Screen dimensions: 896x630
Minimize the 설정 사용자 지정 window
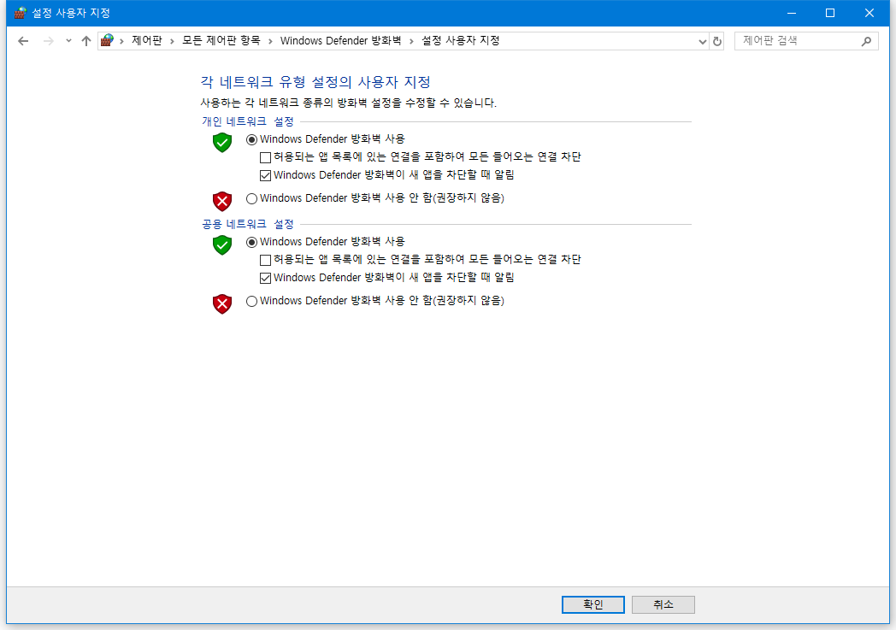click(792, 13)
